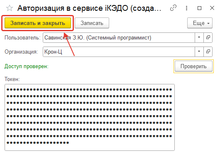Expand the Организация dropdown list
The height and width of the screenshot is (155, 220).
coord(199,52)
